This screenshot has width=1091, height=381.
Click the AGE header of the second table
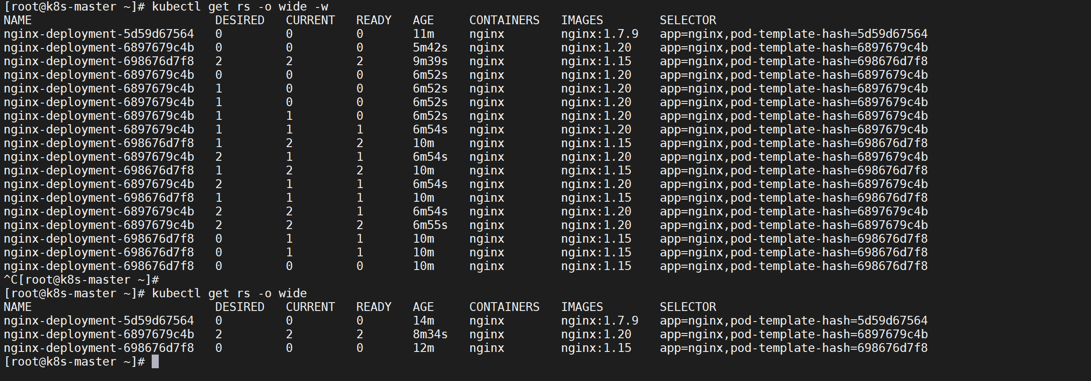[423, 307]
